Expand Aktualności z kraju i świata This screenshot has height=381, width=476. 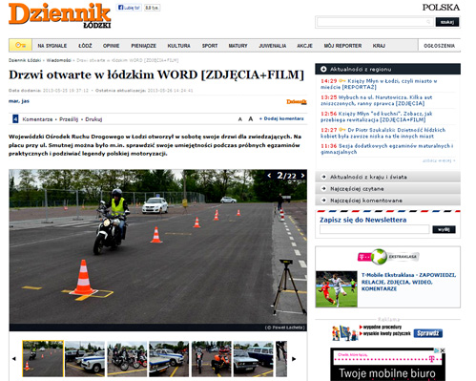coord(387,177)
